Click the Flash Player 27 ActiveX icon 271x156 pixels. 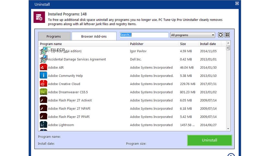pyautogui.click(x=43, y=100)
